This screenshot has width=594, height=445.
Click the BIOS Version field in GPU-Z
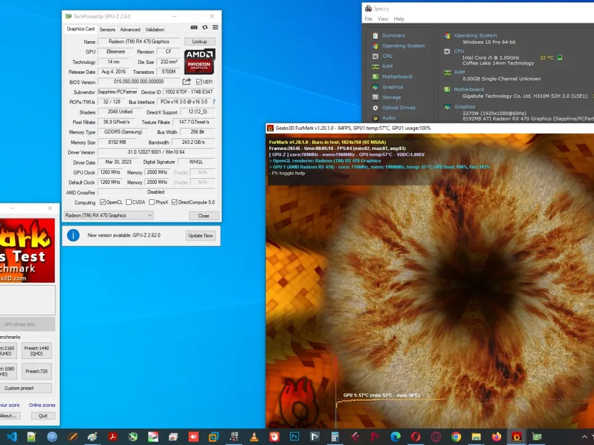139,82
